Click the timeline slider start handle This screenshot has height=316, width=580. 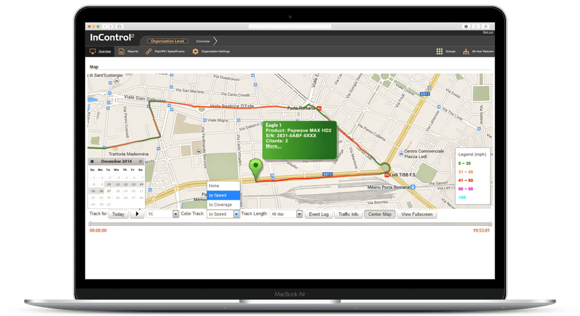pyautogui.click(x=90, y=224)
